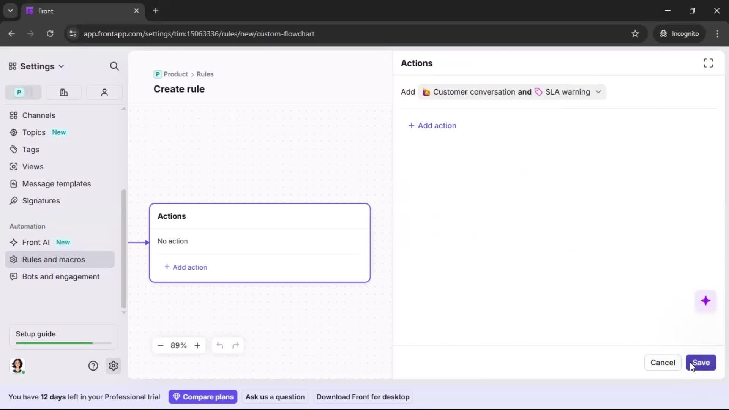Click the Save button

click(701, 363)
